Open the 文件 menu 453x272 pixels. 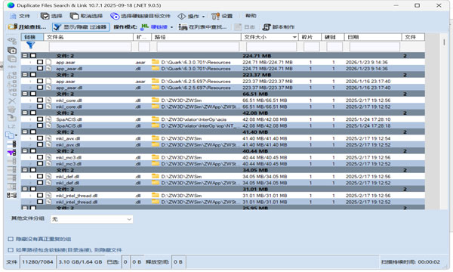(20, 16)
